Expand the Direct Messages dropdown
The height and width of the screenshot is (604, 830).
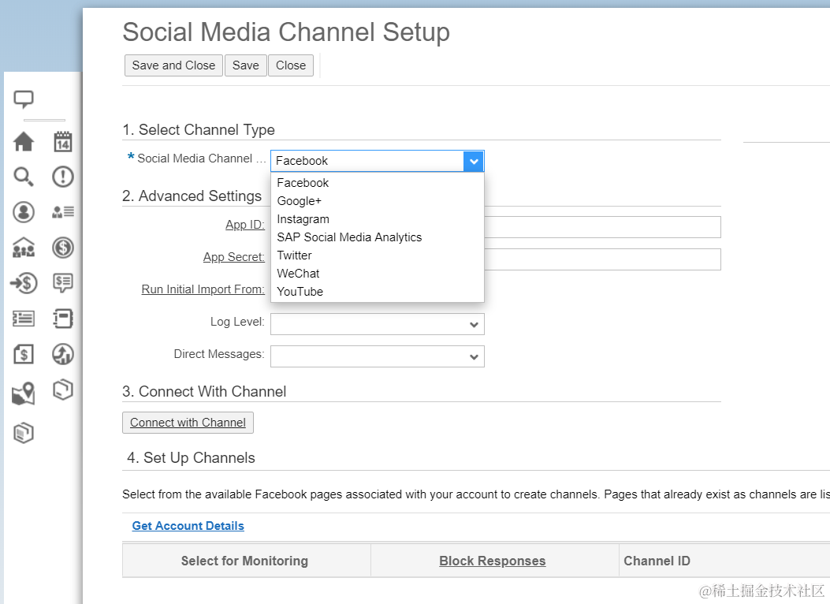point(474,357)
